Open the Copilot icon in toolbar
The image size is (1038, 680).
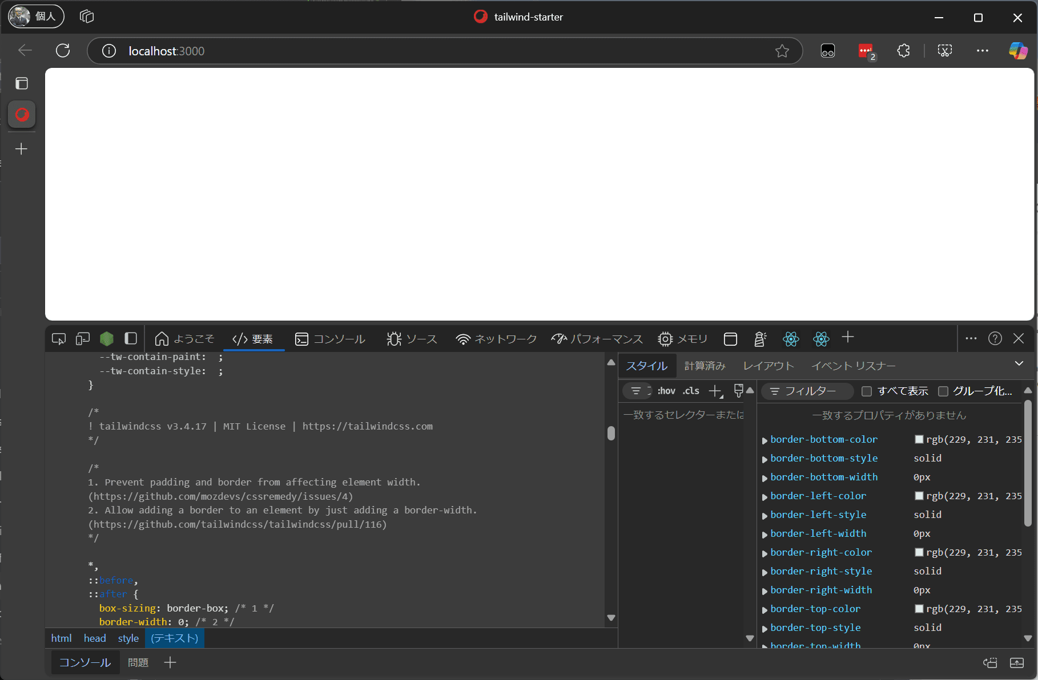pos(1017,51)
